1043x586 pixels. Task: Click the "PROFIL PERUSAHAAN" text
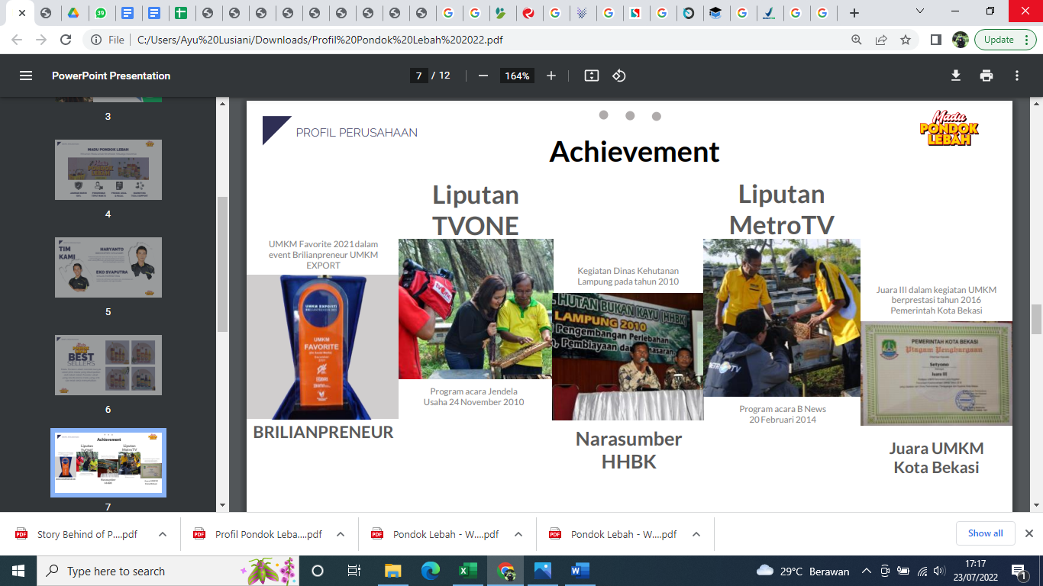click(x=357, y=133)
